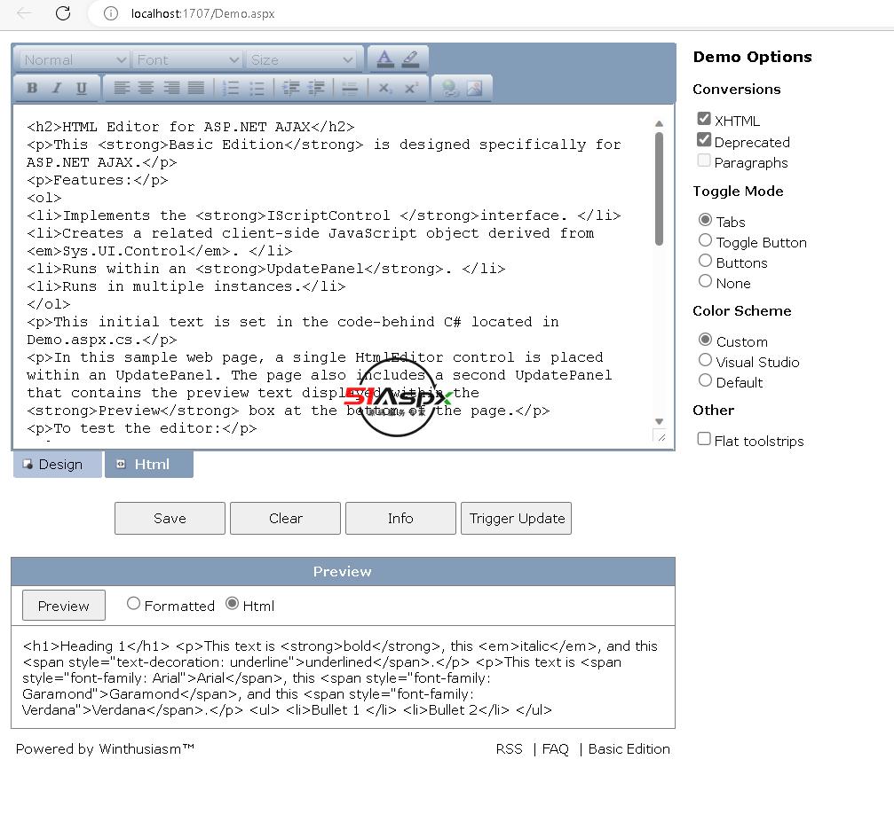Open text foreground color picker

pos(385,59)
